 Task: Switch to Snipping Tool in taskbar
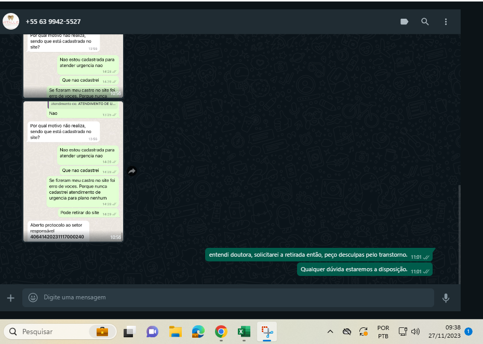[x=267, y=332]
